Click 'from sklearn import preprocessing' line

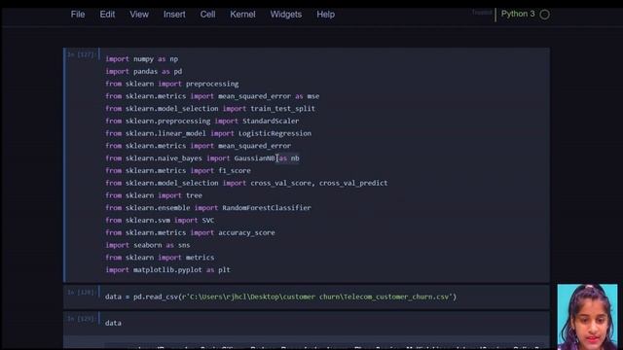pyautogui.click(x=172, y=84)
